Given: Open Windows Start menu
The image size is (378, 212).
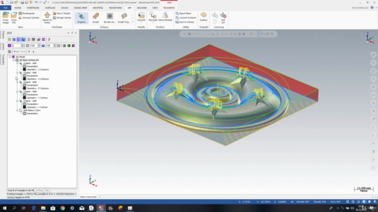Looking at the screenshot, I should click(x=5, y=208).
